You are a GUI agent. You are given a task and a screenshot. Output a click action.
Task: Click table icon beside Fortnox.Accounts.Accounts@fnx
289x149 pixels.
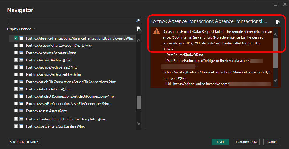coord(21,53)
